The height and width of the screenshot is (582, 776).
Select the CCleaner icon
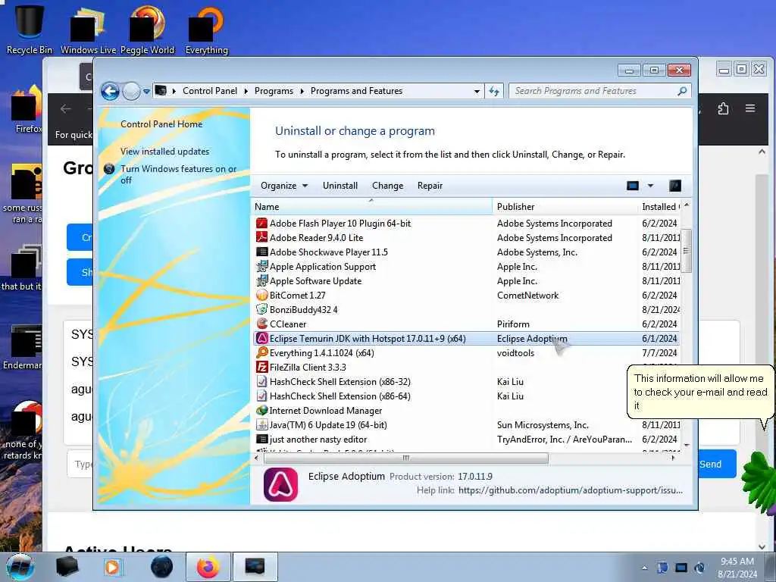point(261,324)
